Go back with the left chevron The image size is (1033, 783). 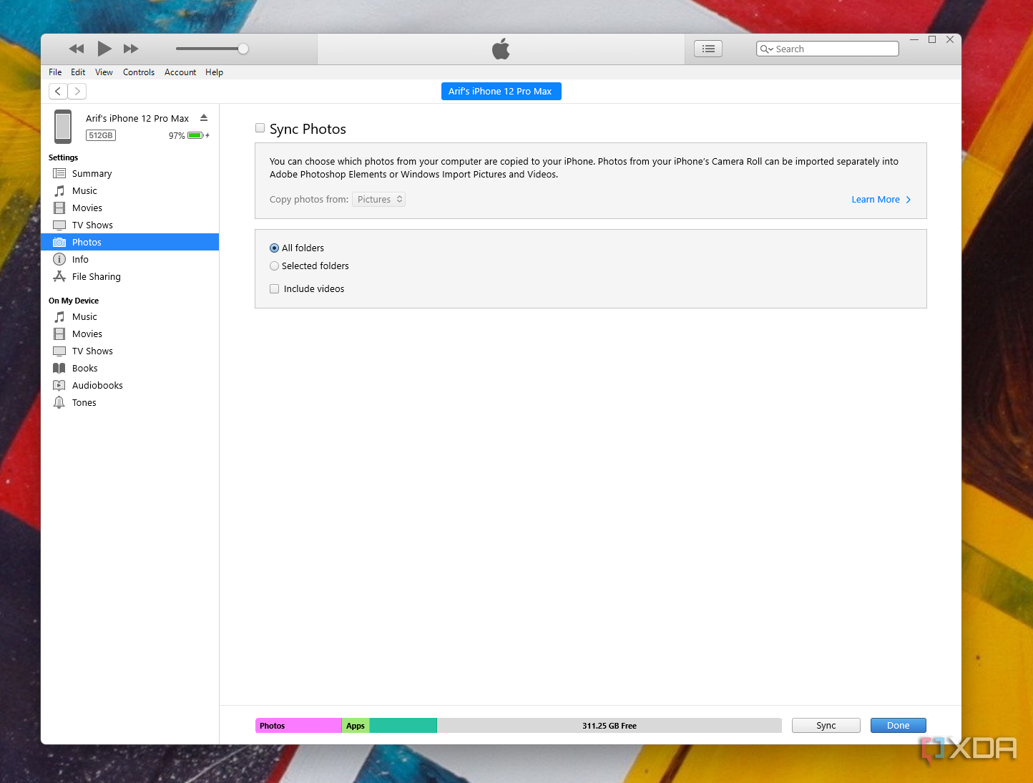click(58, 91)
